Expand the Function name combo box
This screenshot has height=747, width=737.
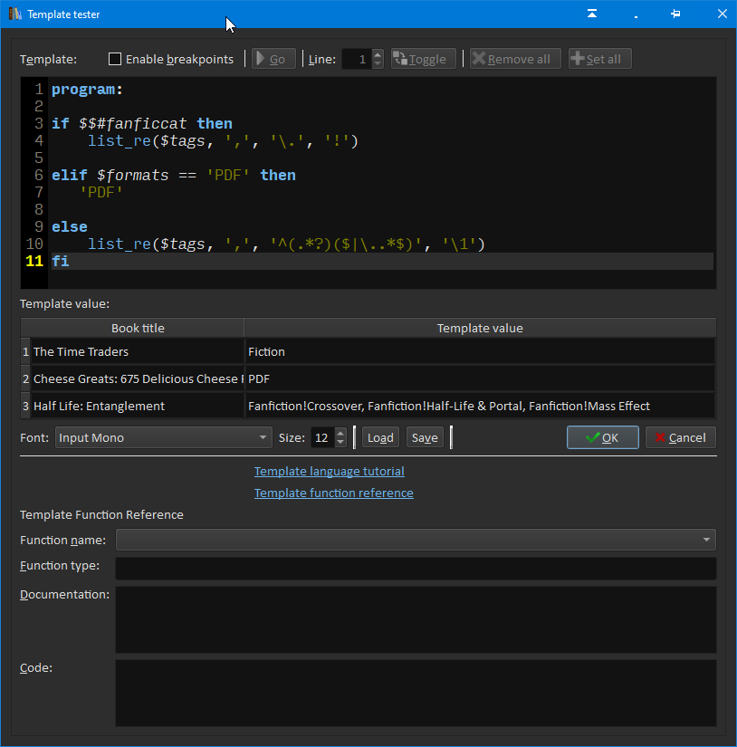(x=416, y=541)
